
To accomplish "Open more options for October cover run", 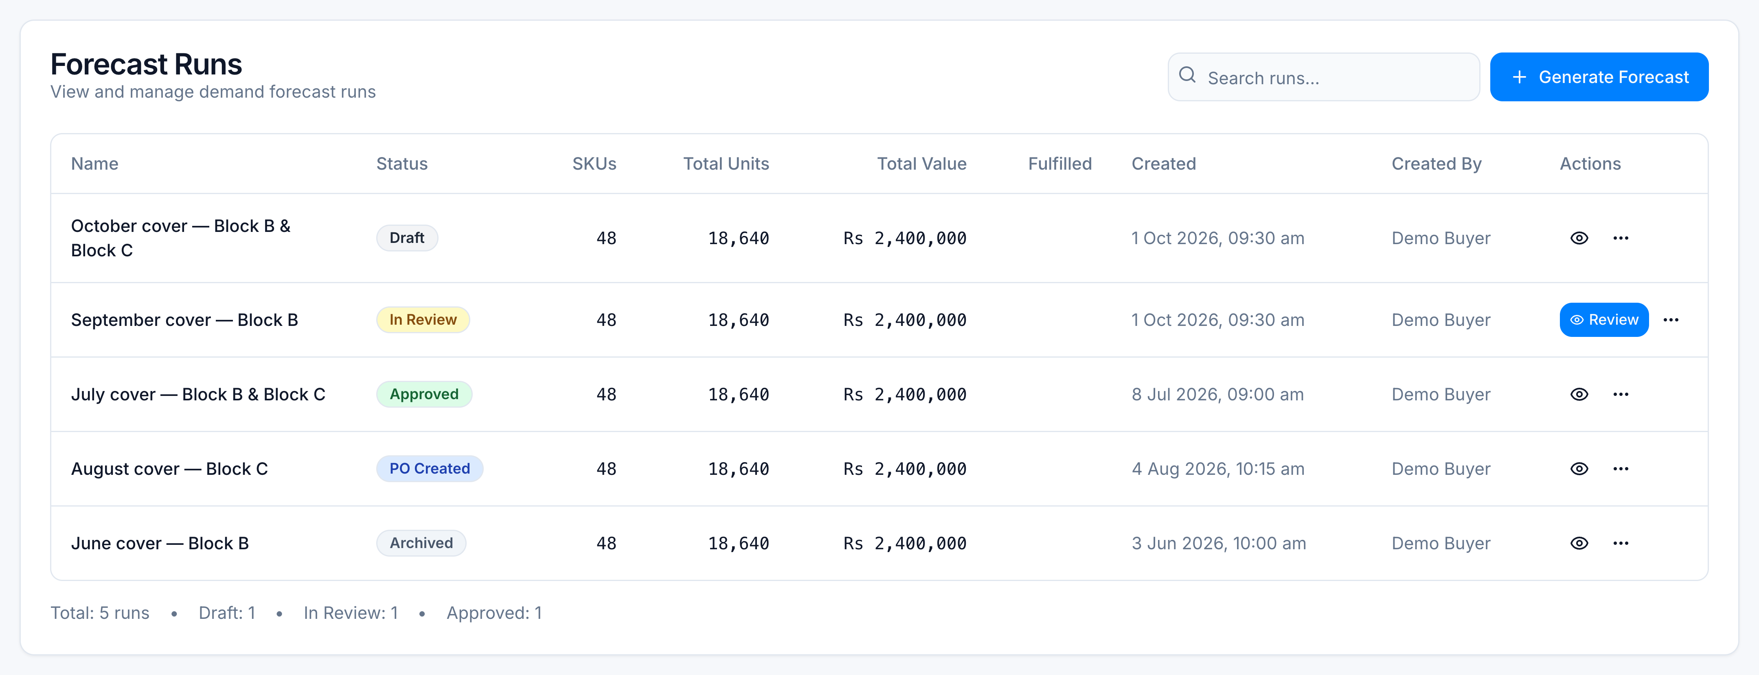I will pyautogui.click(x=1621, y=238).
